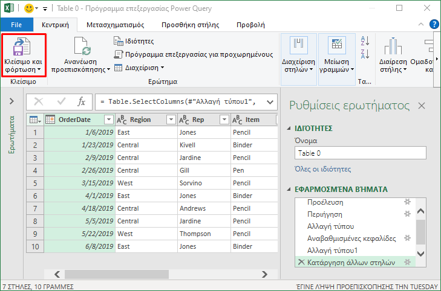Select cell with Thompson in Rep column
441x291 pixels.
(204, 234)
